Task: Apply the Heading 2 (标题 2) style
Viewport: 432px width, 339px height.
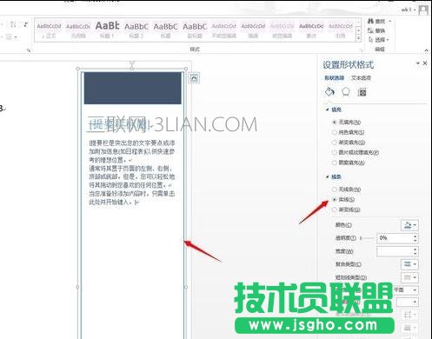Action: pyautogui.click(x=136, y=30)
